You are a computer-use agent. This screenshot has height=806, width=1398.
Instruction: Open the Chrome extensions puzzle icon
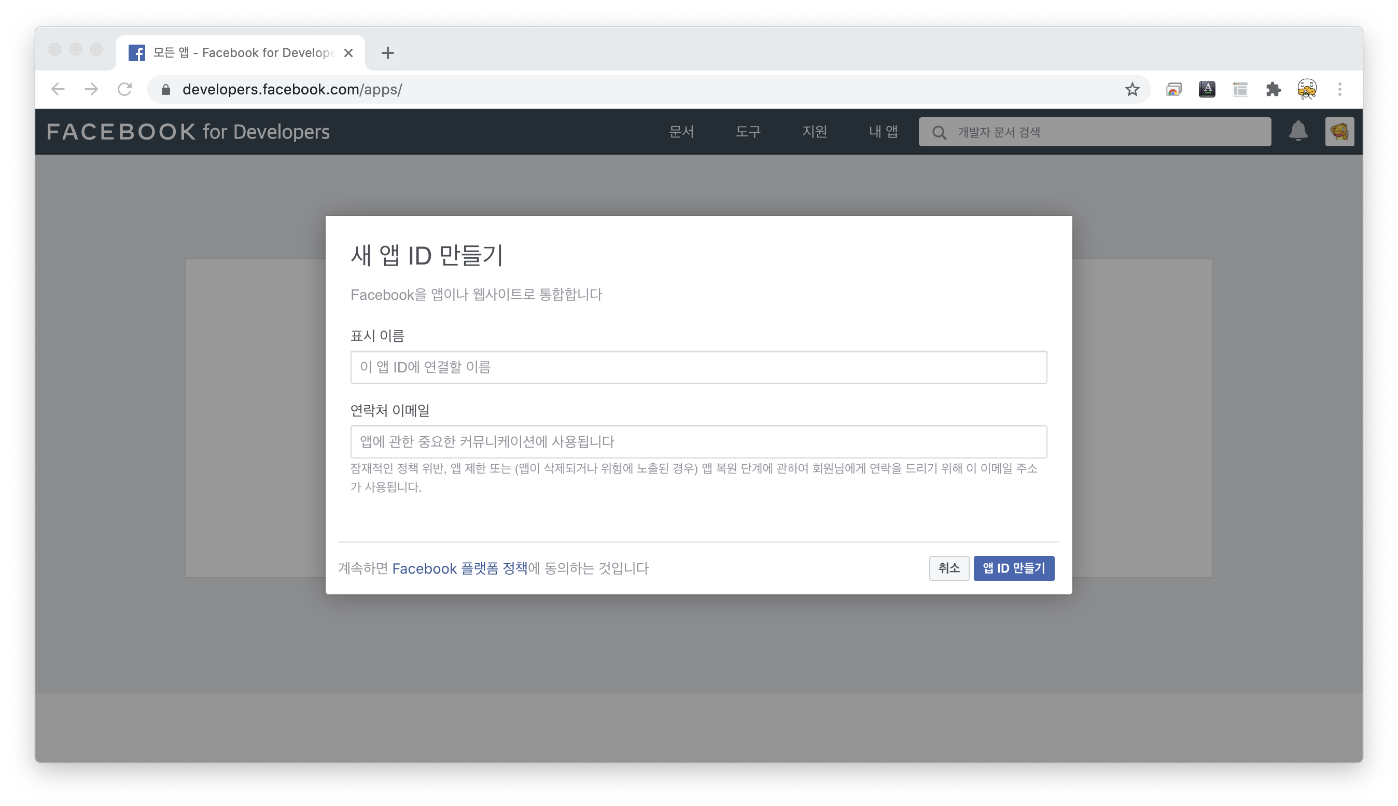(1273, 89)
